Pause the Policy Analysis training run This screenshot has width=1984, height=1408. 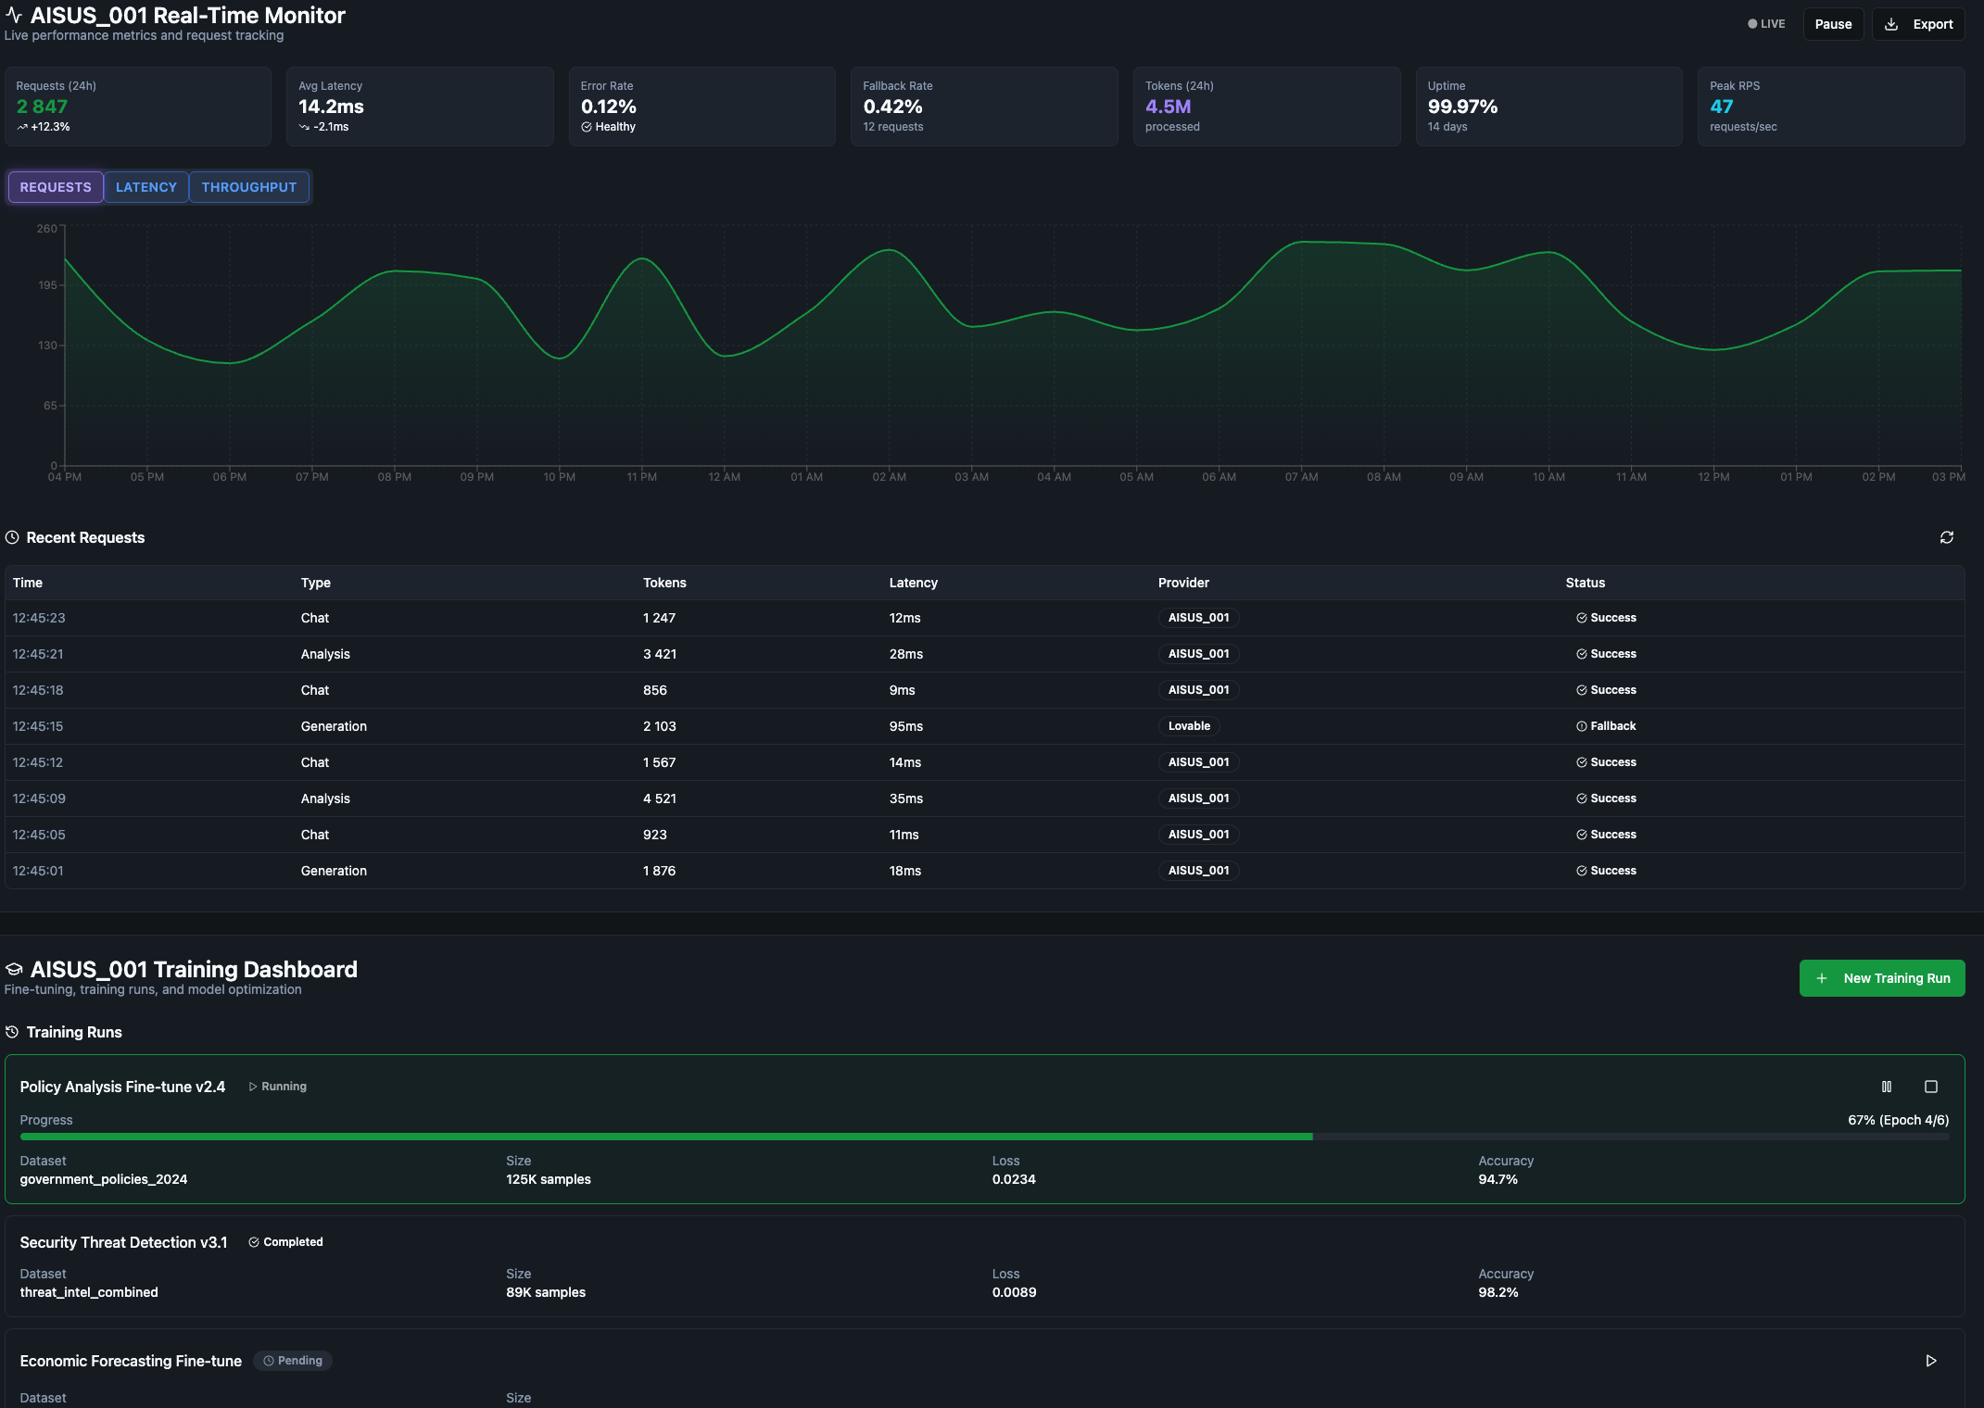click(x=1886, y=1087)
